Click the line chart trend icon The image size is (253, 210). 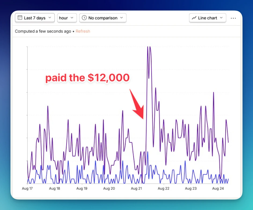(194, 18)
